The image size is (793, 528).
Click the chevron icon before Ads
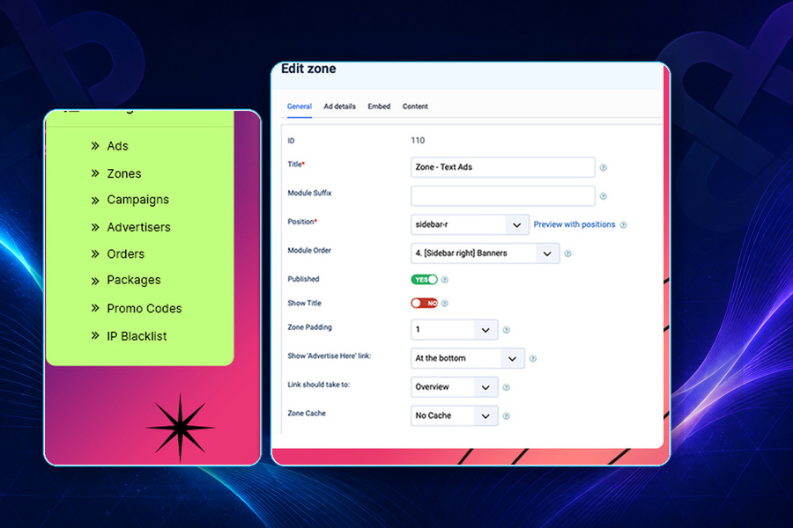pos(95,146)
